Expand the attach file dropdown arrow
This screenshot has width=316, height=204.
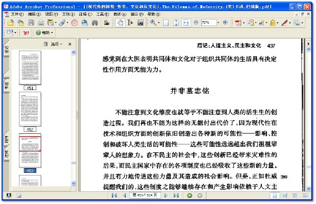(67, 23)
